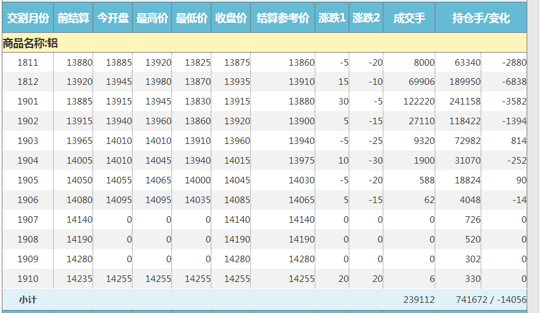Select the 最低价 column header
The height and width of the screenshot is (313, 541).
click(x=191, y=19)
